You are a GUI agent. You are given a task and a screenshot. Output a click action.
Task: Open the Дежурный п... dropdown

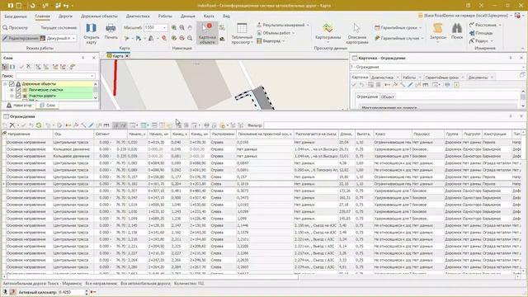click(x=73, y=38)
